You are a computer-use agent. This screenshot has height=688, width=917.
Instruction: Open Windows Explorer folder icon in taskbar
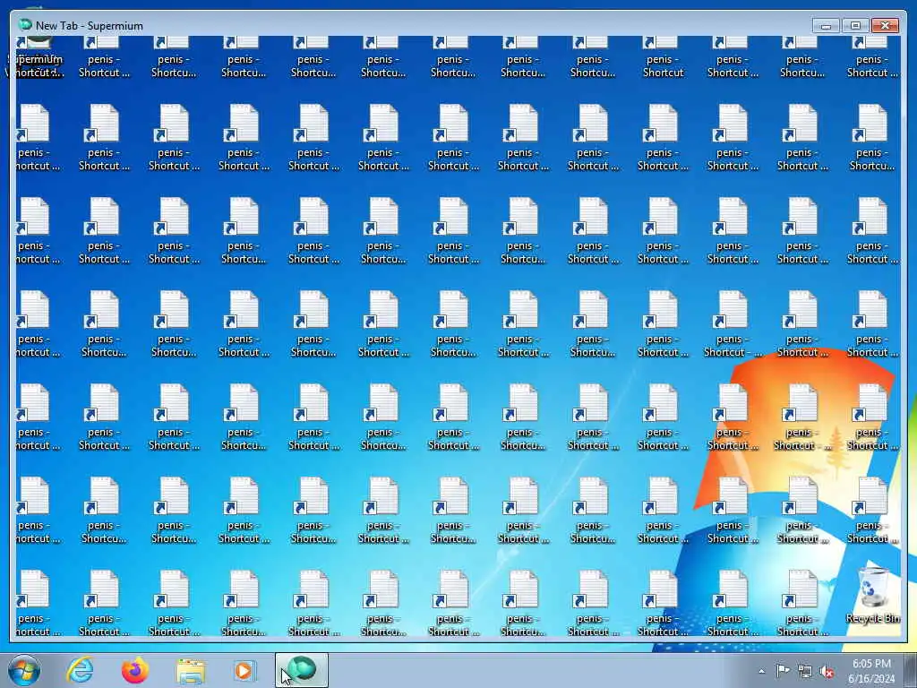click(x=191, y=670)
